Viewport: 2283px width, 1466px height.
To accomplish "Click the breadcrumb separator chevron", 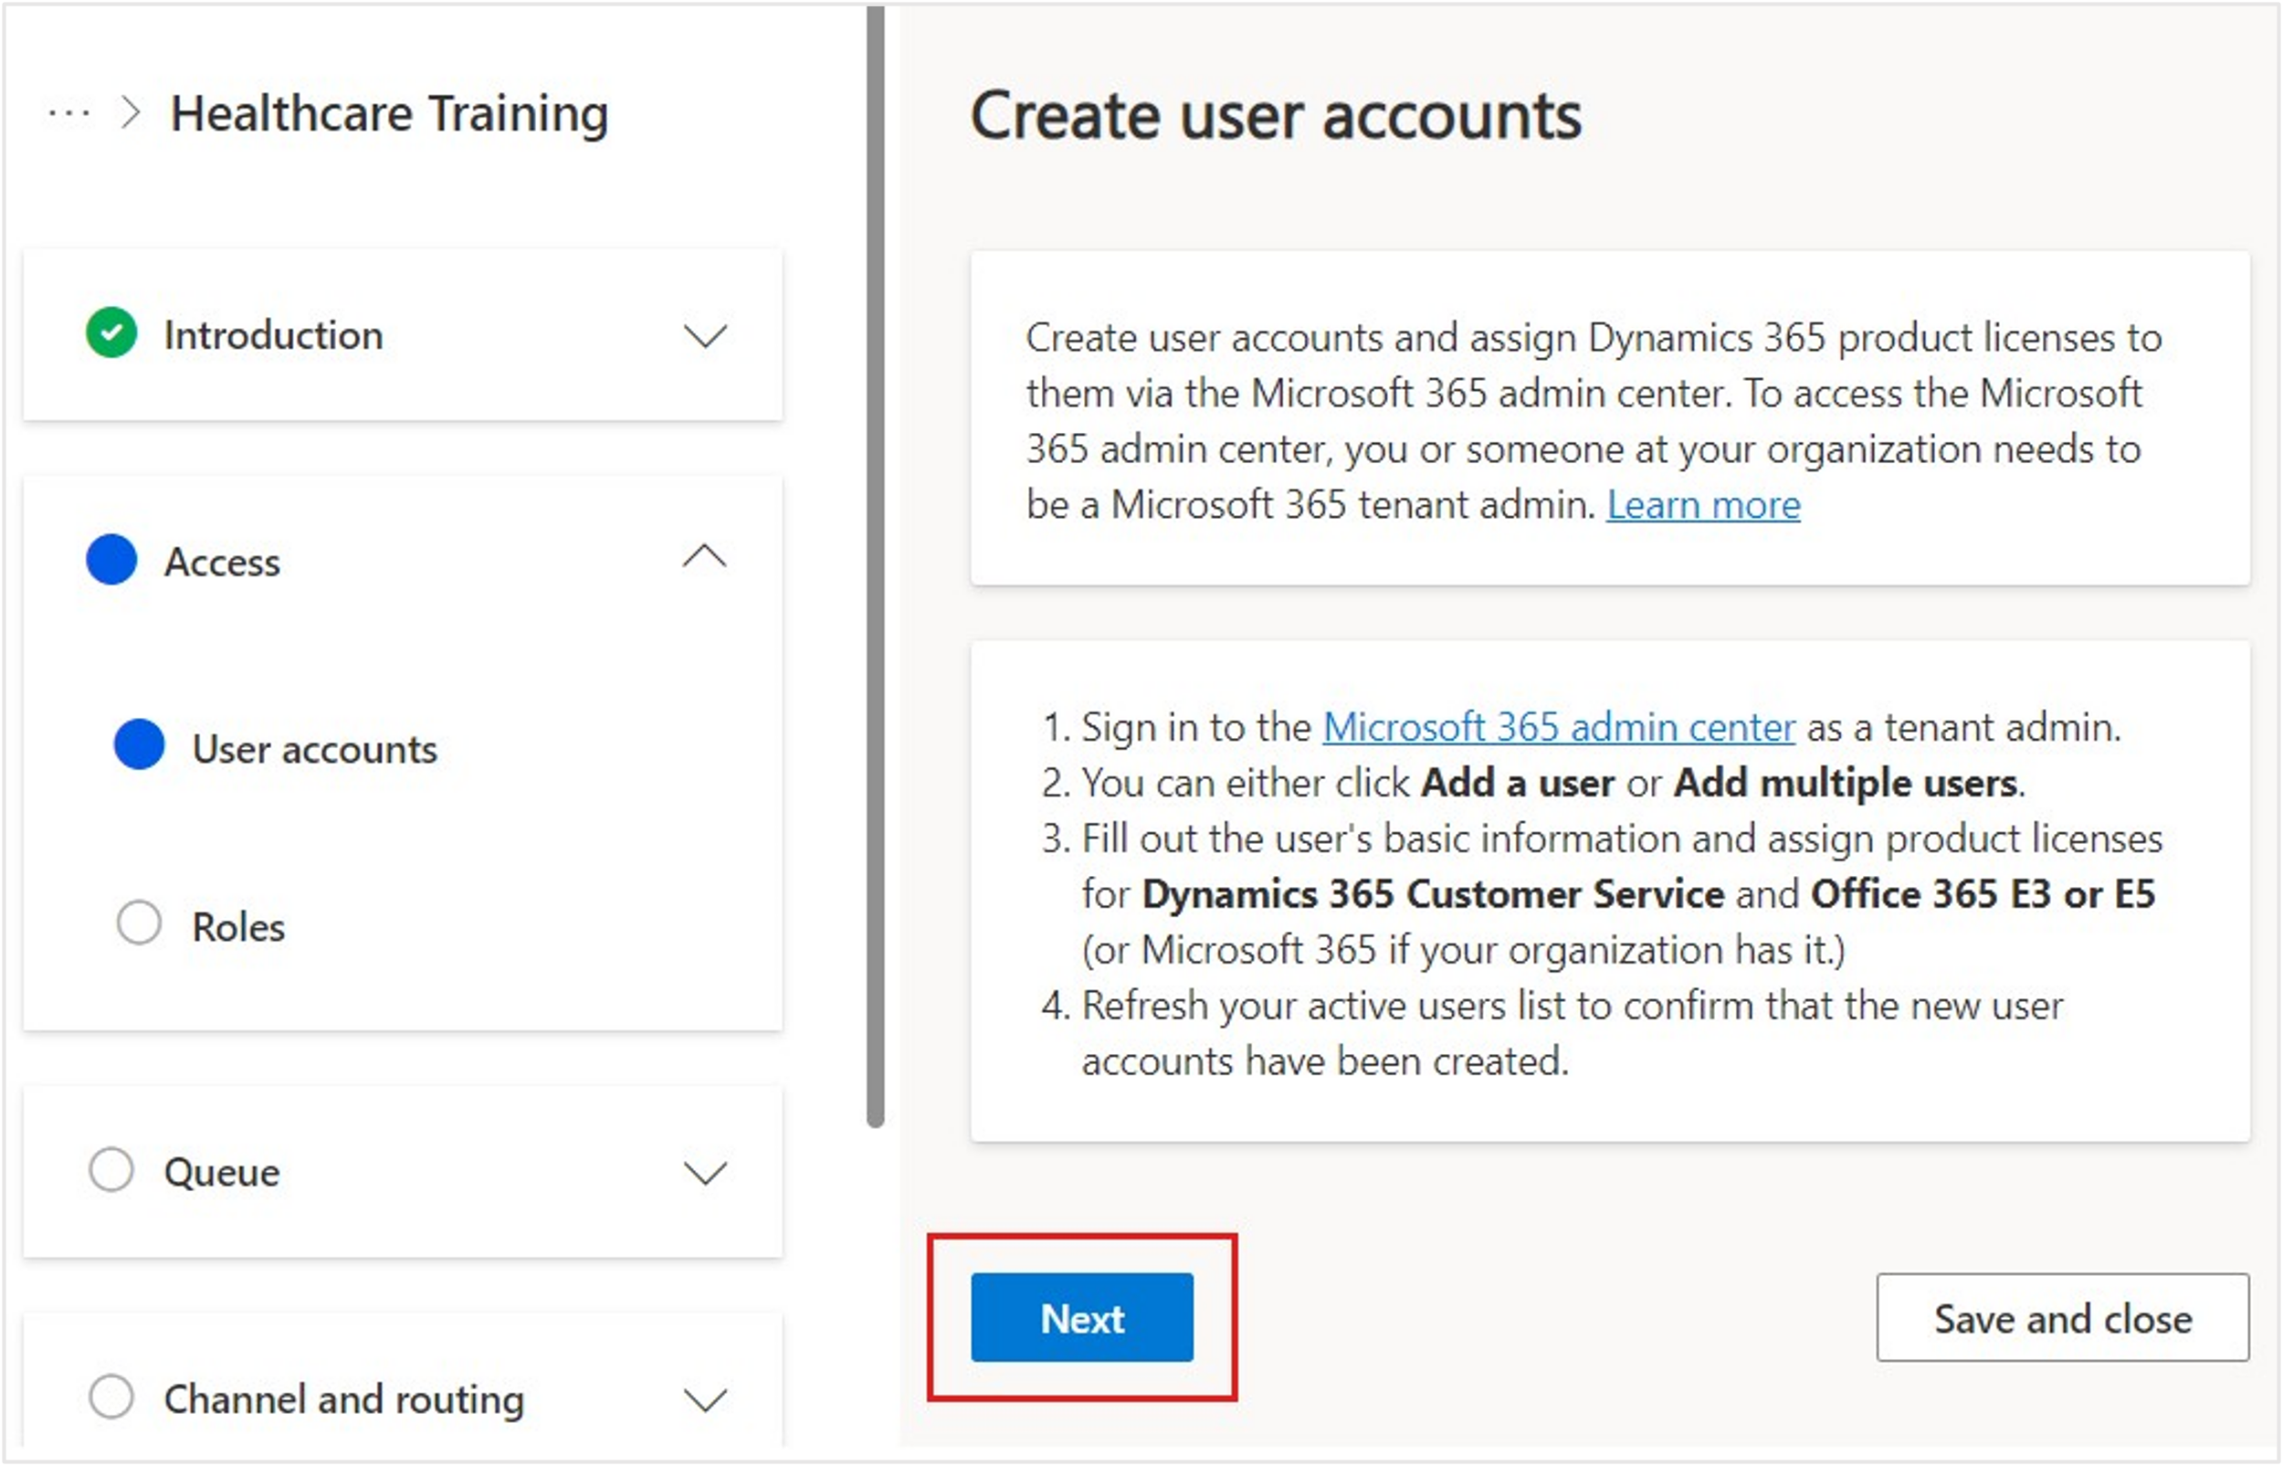I will (132, 113).
